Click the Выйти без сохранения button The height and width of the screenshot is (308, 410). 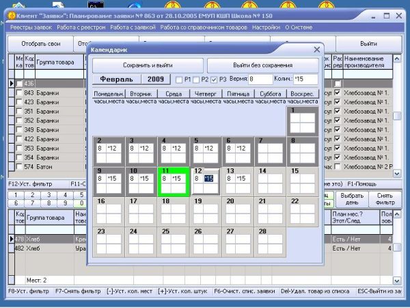pyautogui.click(x=263, y=65)
